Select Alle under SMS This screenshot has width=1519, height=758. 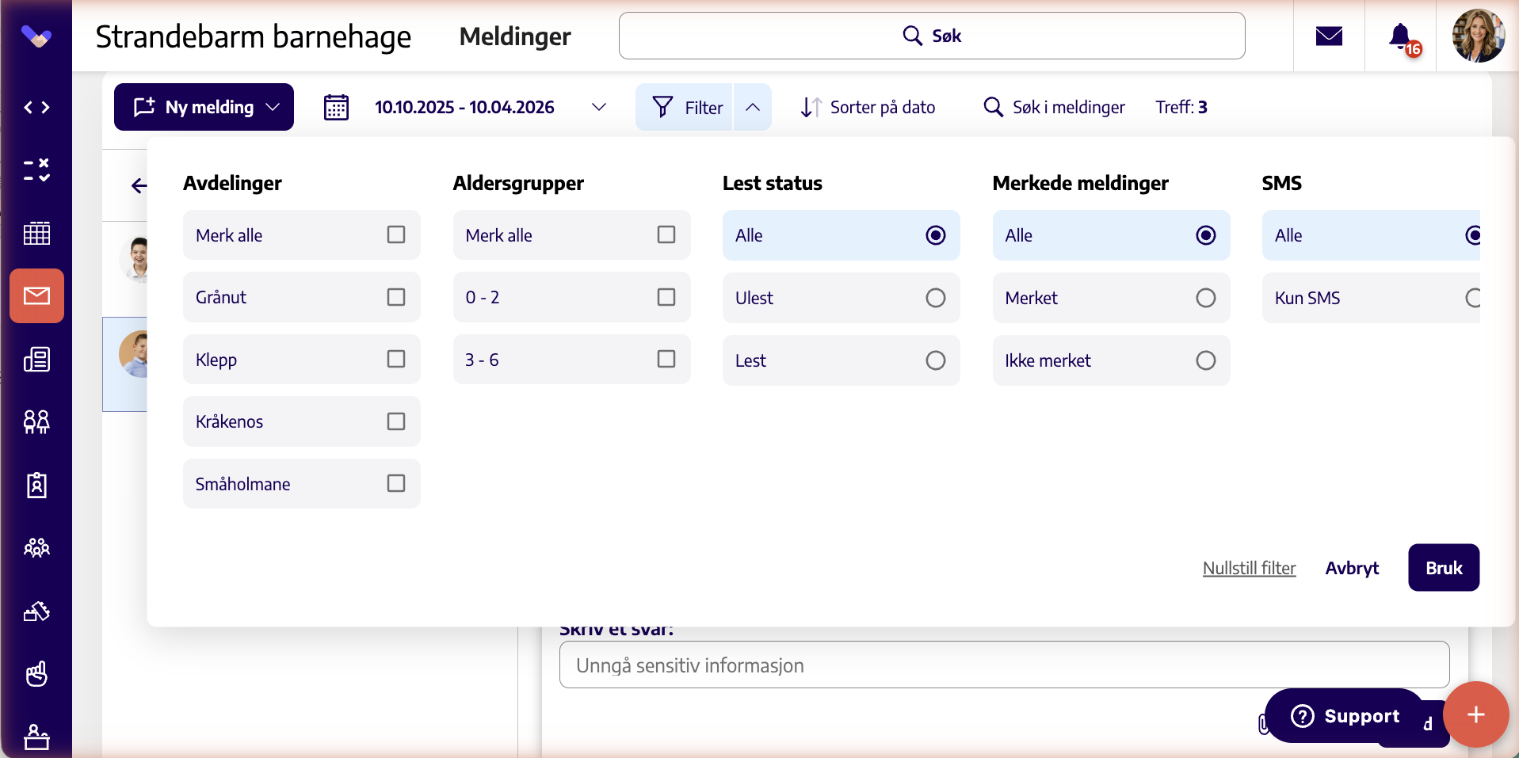click(x=1371, y=235)
